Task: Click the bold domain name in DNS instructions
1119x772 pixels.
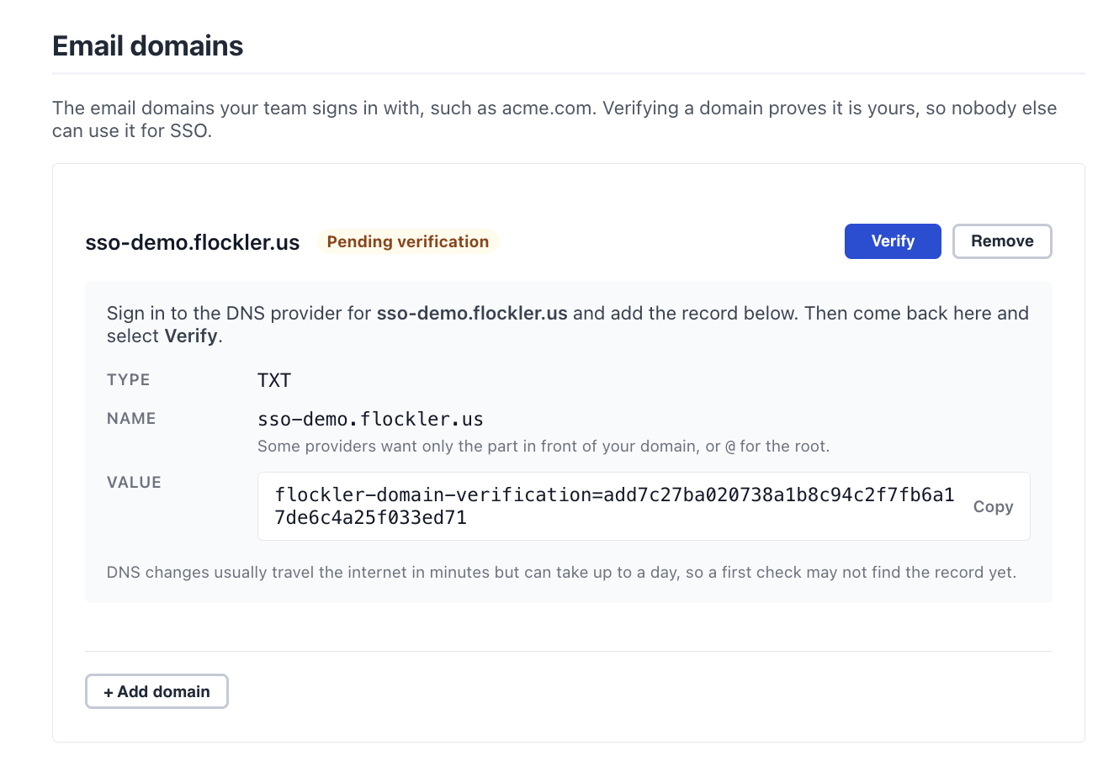Action: 472,313
